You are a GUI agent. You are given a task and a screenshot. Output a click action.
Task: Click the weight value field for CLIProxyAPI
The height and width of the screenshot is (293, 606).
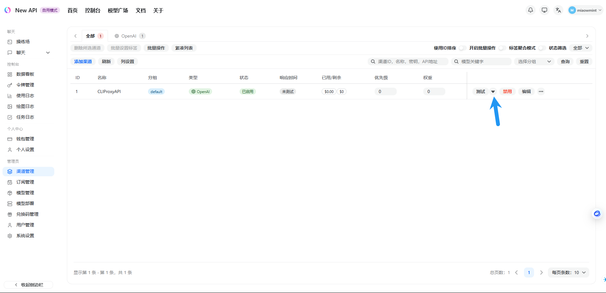(434, 91)
